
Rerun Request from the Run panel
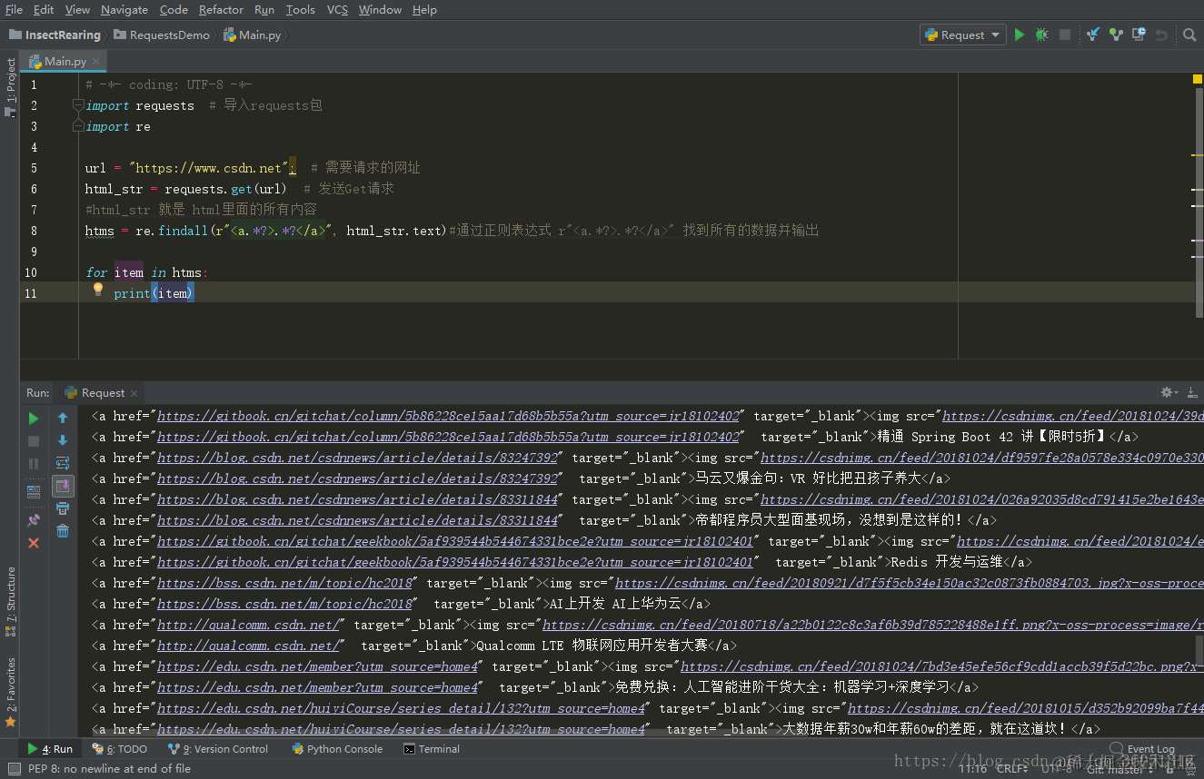pos(34,419)
